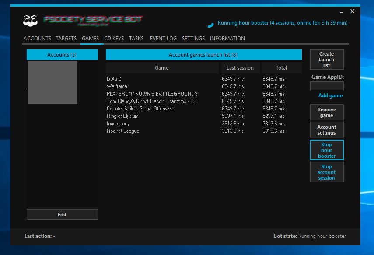The image size is (374, 255).
Task: Open Account settings
Action: pyautogui.click(x=326, y=130)
